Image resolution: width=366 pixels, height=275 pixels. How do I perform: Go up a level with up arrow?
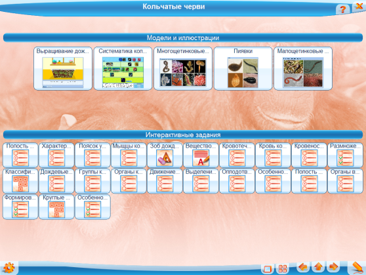[318, 267]
